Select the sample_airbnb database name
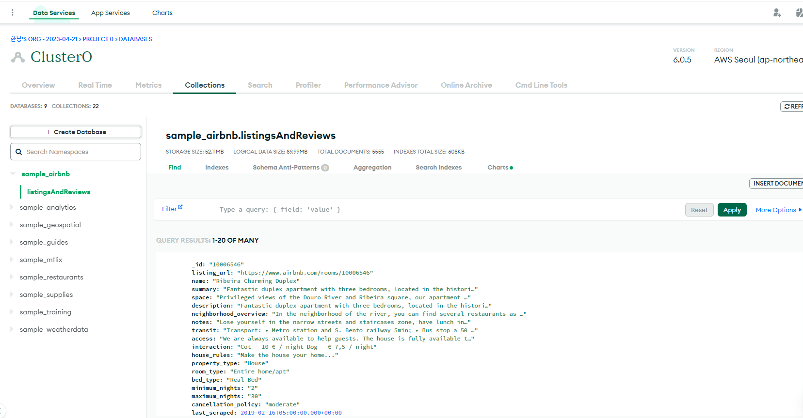803x418 pixels. pos(46,174)
